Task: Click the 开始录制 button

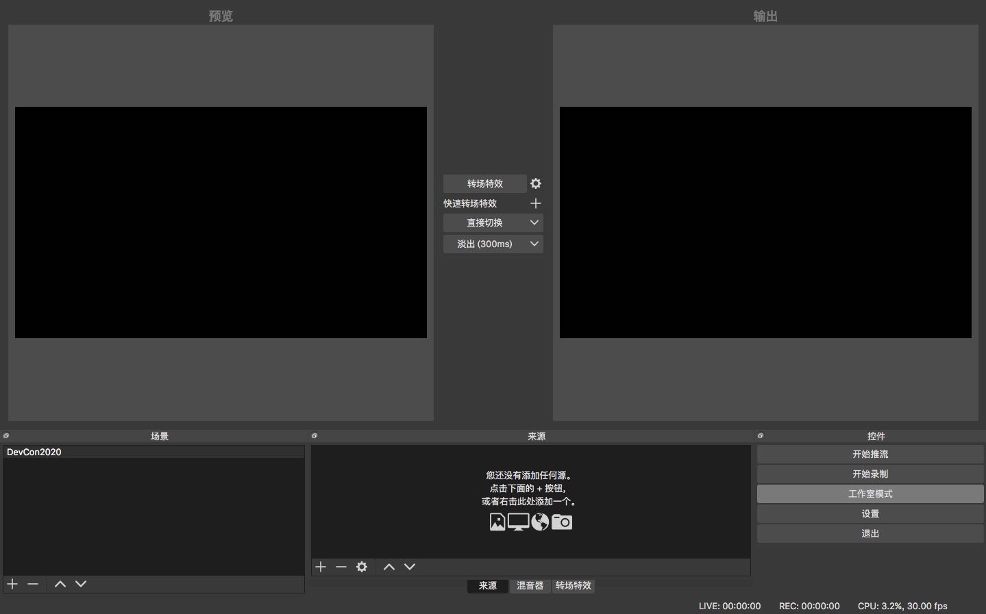Action: 870,474
